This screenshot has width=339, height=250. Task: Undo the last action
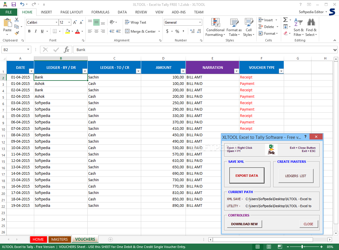point(22,4)
